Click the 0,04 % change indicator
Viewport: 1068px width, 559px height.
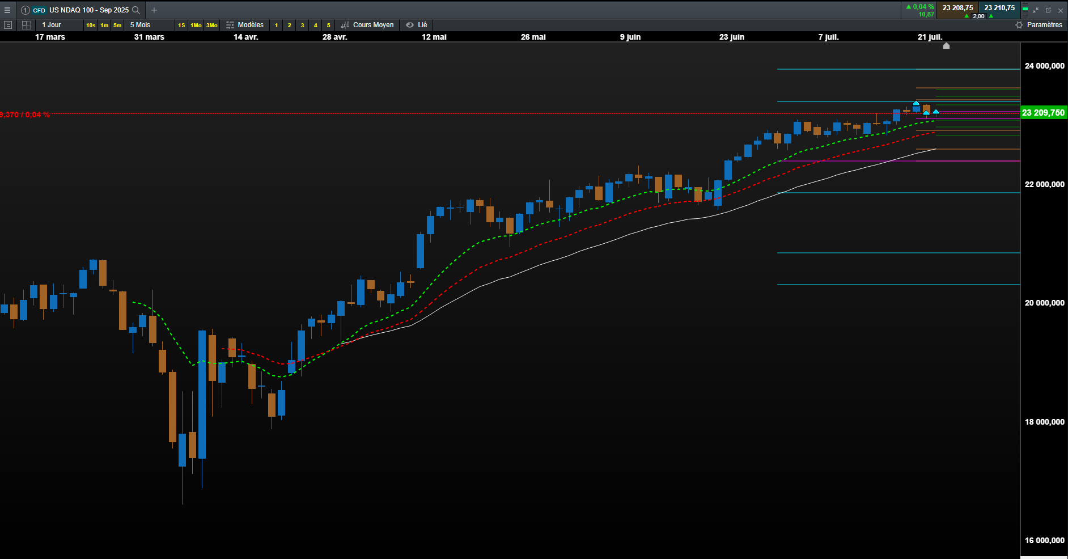(x=920, y=7)
